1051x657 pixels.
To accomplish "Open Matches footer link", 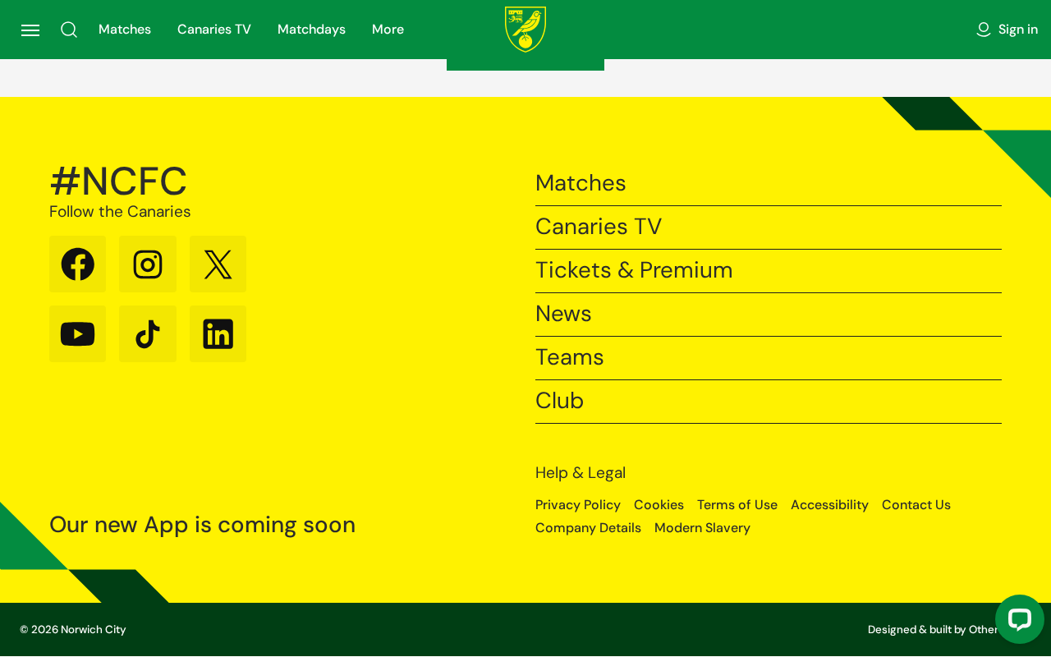I will pos(769,183).
